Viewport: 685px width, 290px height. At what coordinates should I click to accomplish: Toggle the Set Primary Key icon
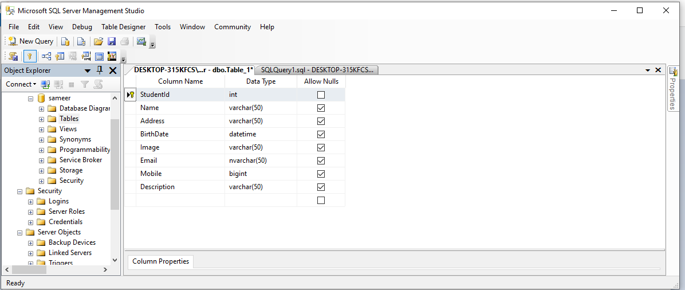tap(30, 56)
